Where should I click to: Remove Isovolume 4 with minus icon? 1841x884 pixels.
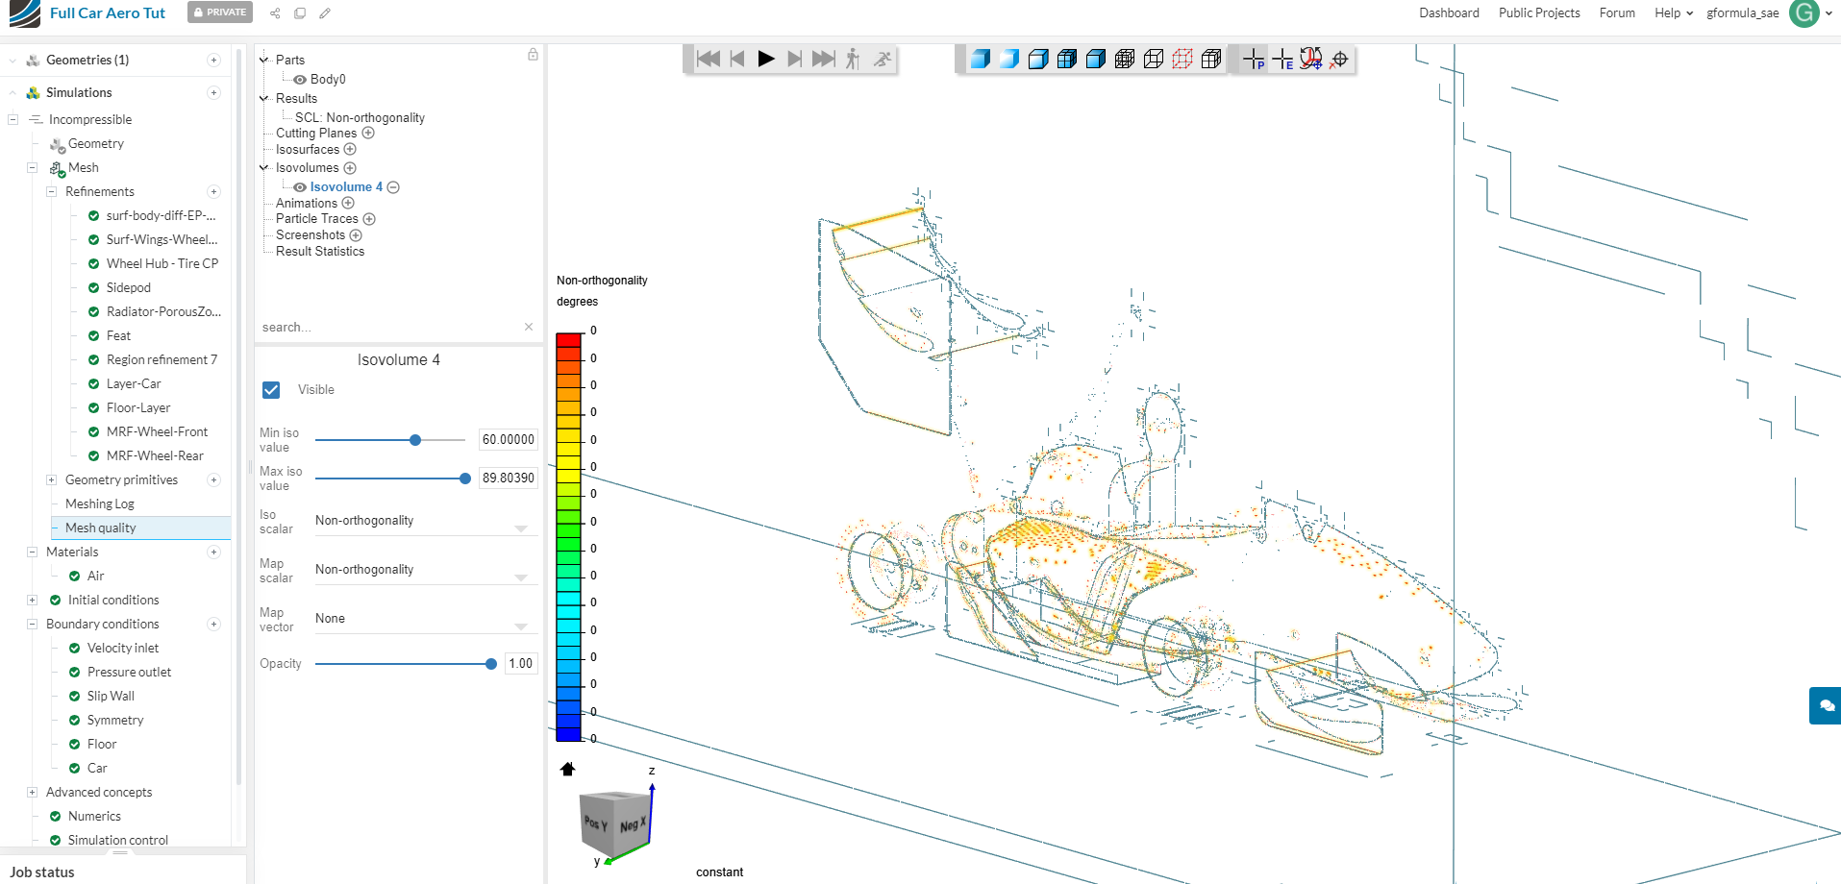point(393,187)
